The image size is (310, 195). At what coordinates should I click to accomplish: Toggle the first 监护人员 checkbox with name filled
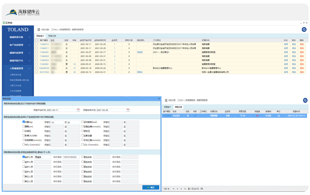24,157
